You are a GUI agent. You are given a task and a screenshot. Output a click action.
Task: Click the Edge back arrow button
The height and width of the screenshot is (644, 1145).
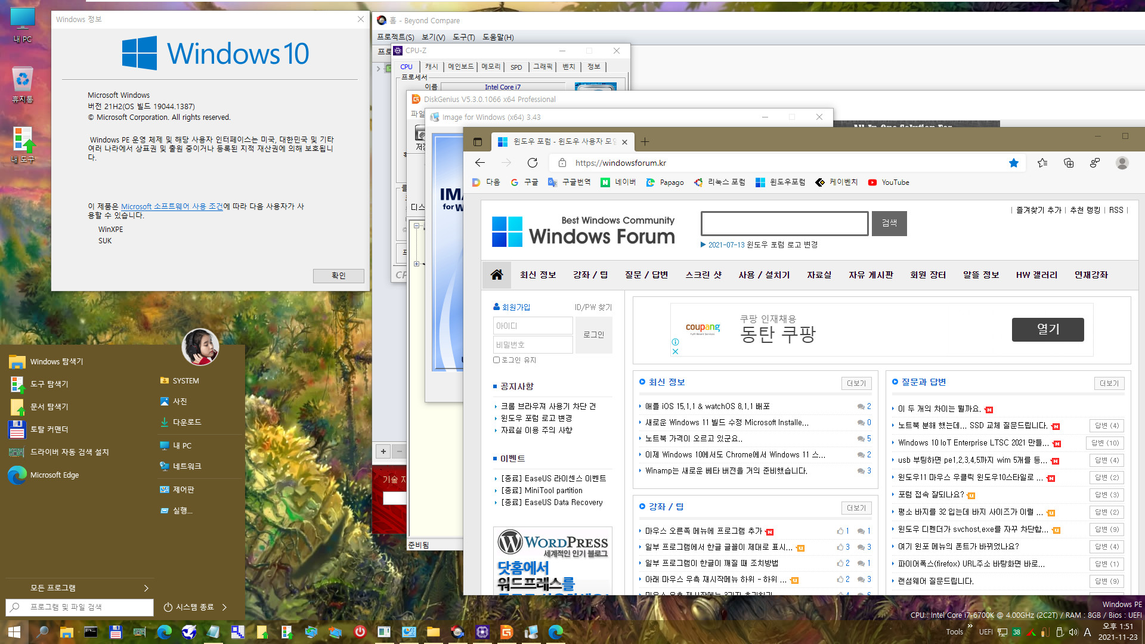coord(480,163)
